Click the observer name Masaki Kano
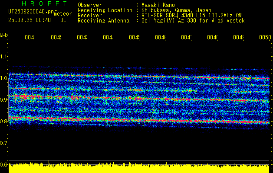The image size is (273, 173). point(158,5)
